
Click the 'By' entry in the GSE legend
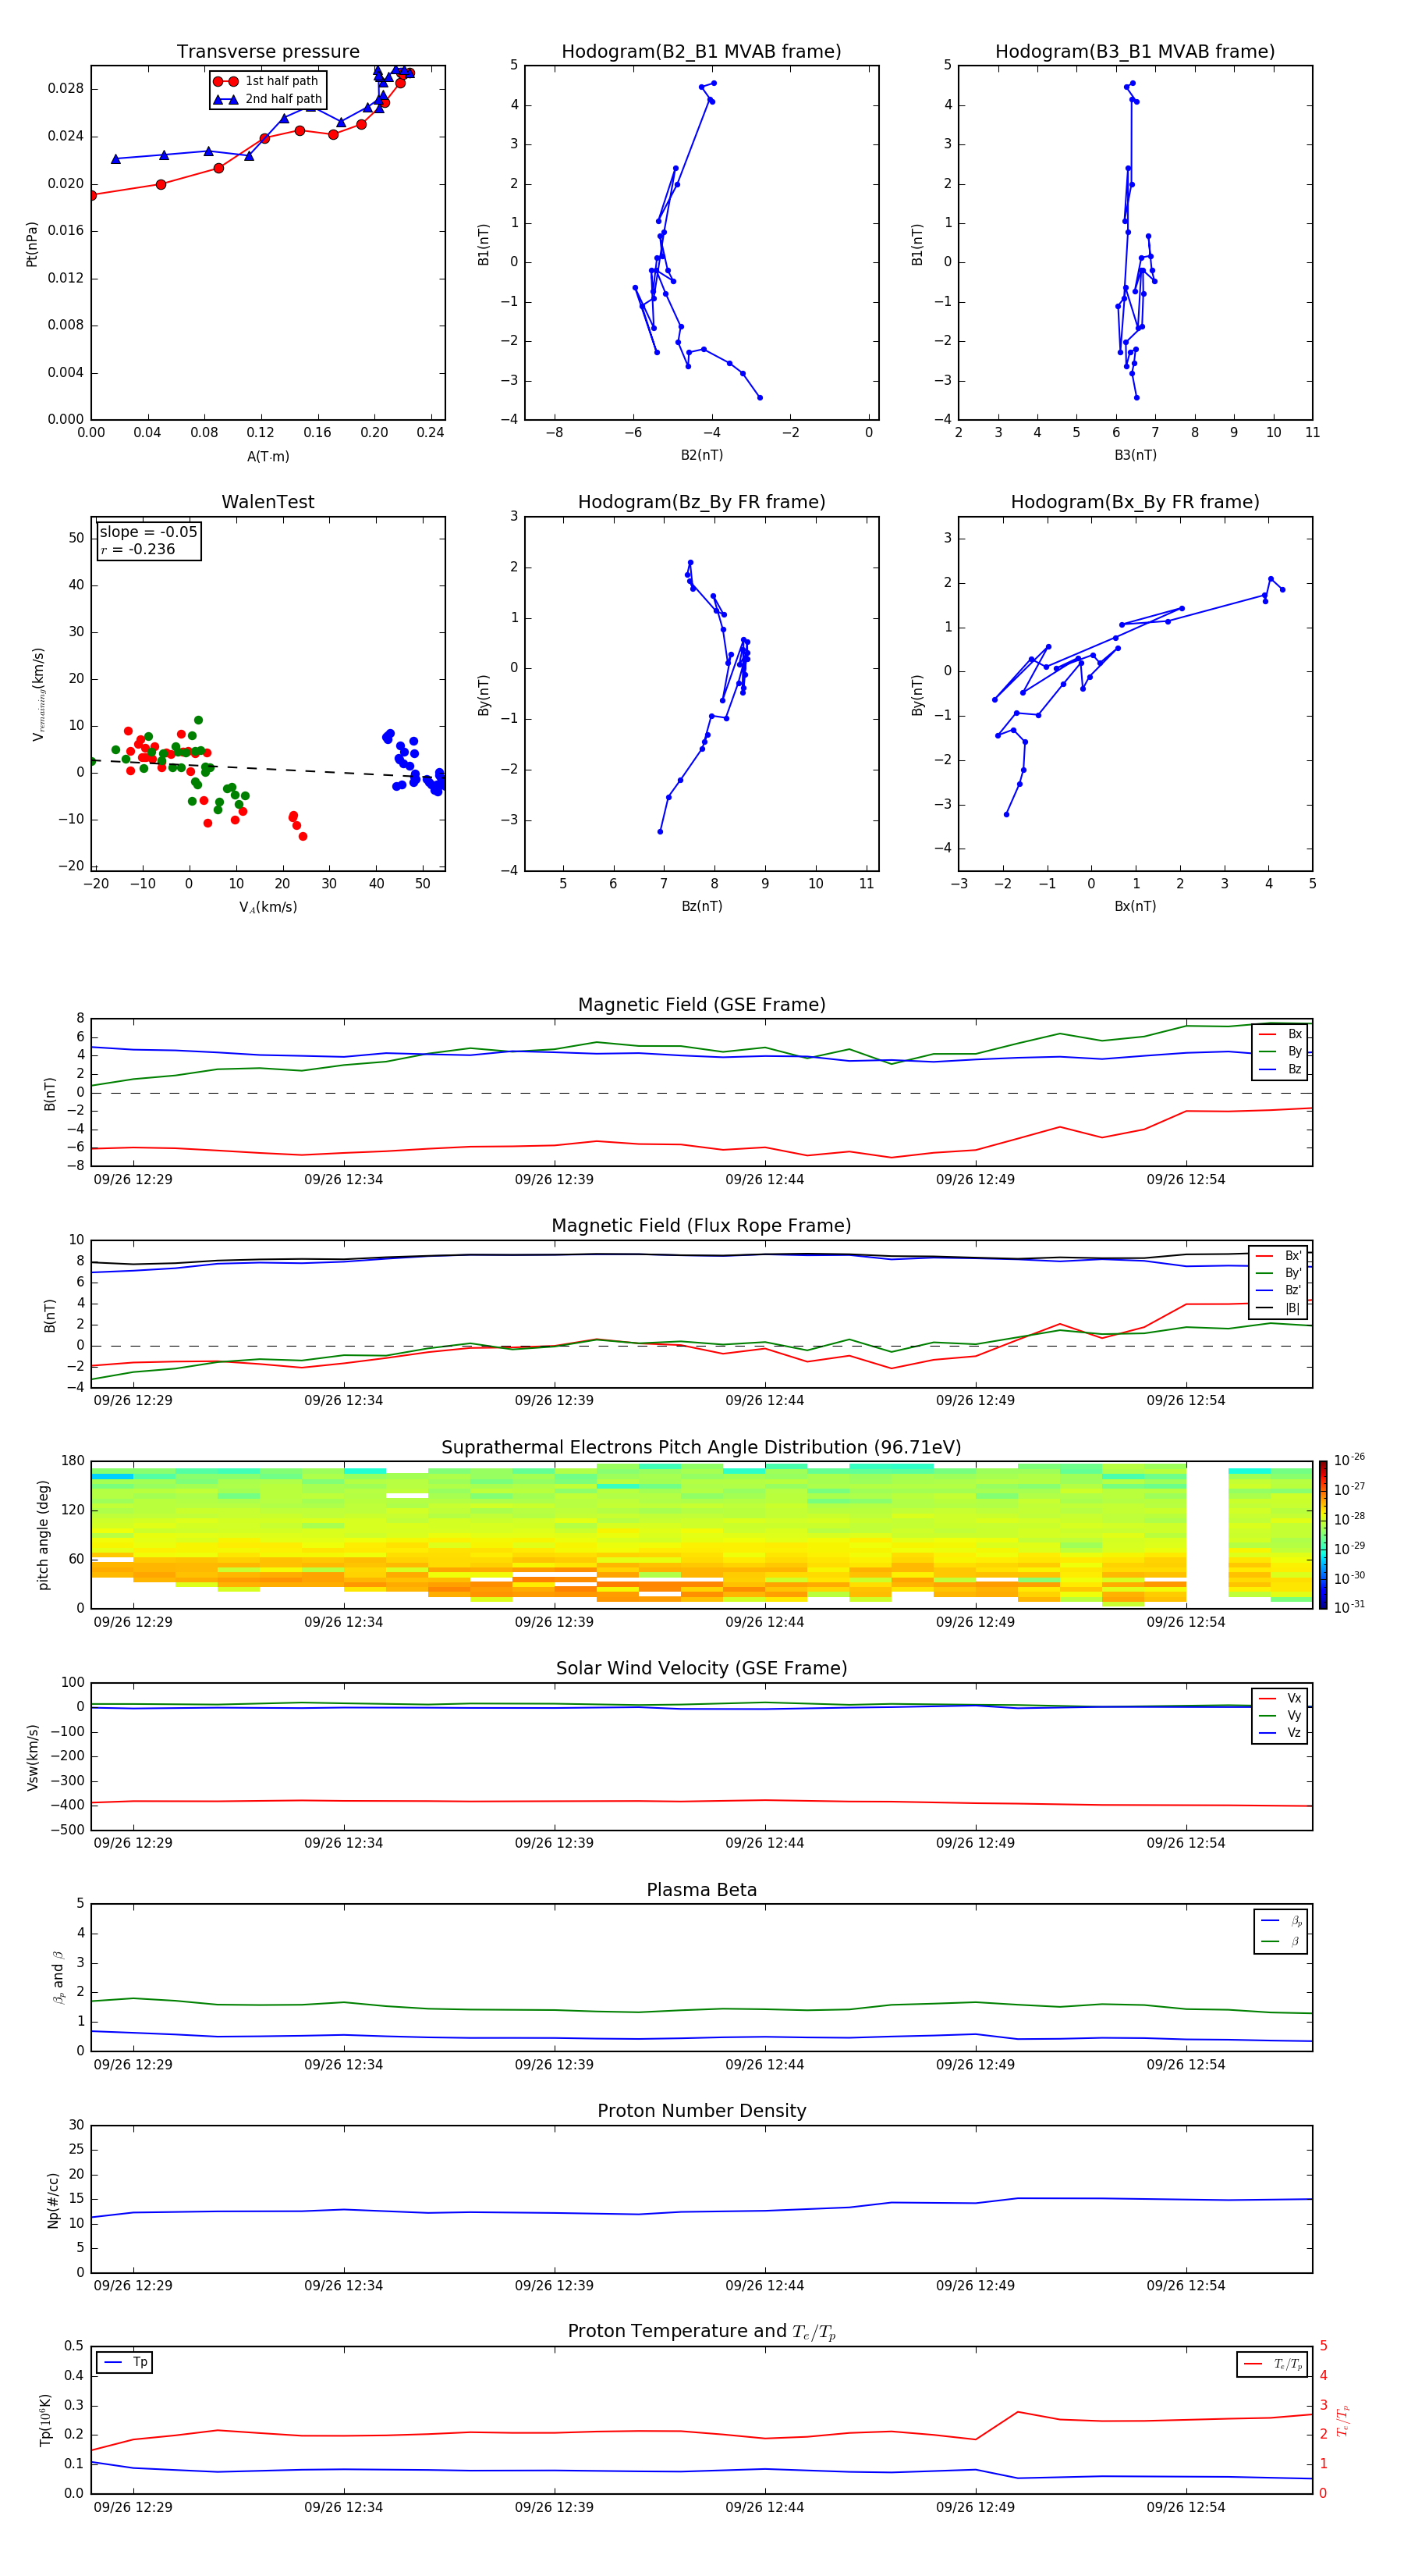pos(1280,1051)
